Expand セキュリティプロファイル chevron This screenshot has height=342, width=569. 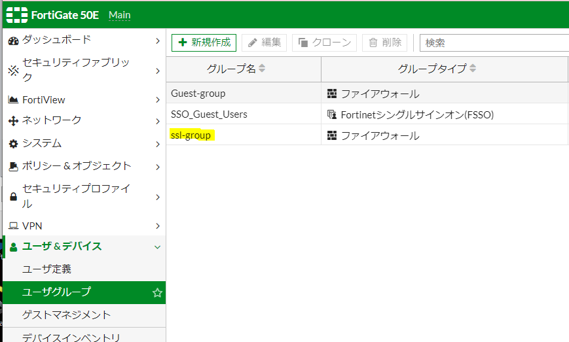[158, 197]
